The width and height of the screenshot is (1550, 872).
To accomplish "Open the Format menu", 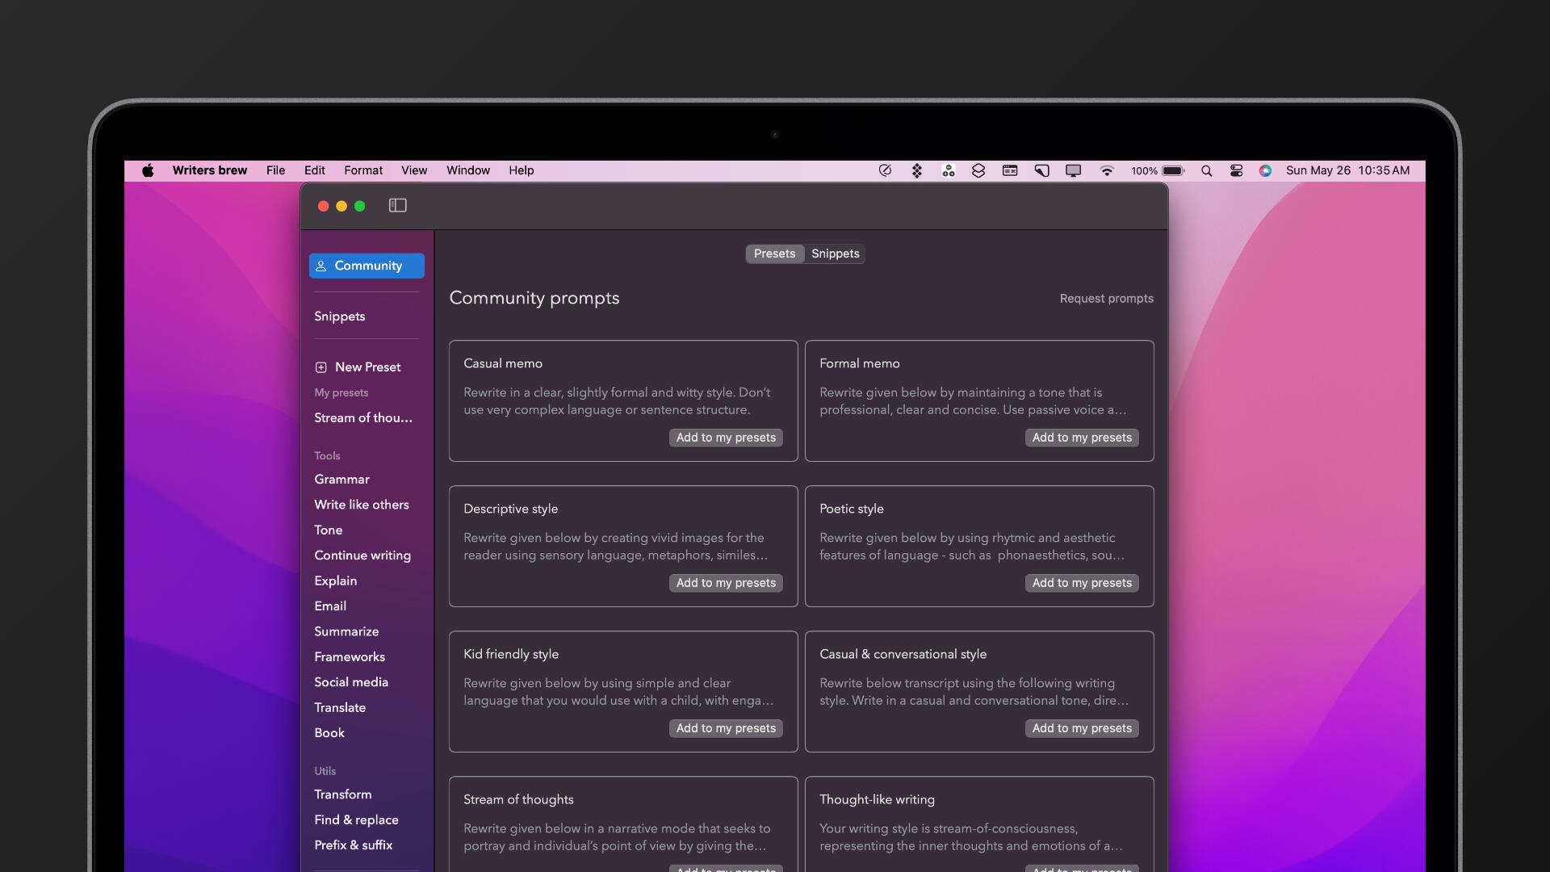I will [363, 170].
